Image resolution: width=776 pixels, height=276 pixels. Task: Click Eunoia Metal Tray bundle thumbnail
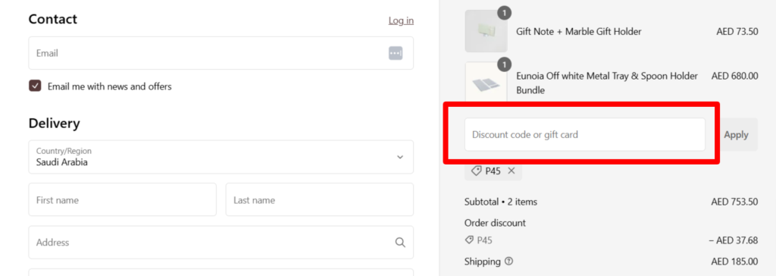[486, 83]
